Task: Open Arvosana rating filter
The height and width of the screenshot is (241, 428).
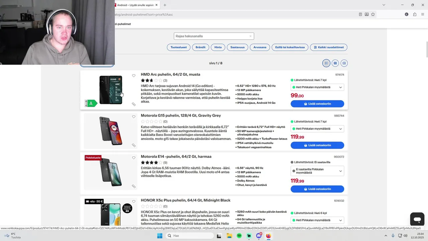Action: 260,47
